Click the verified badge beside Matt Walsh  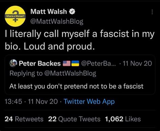(x=72, y=12)
